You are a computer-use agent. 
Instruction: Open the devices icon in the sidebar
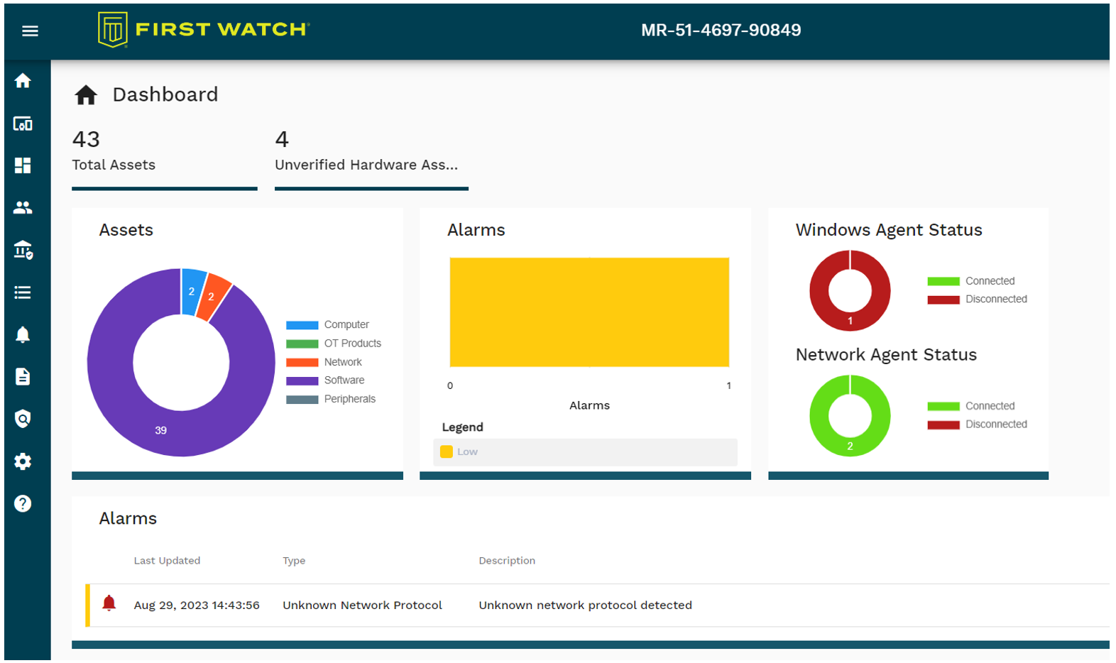tap(23, 124)
